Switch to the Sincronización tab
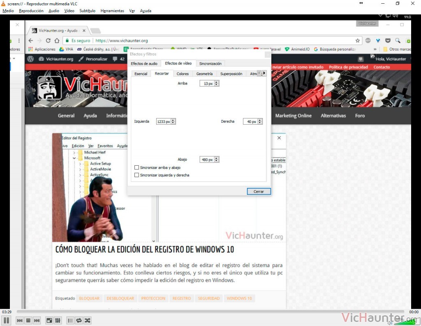Image resolution: width=421 pixels, height=326 pixels. click(x=210, y=64)
